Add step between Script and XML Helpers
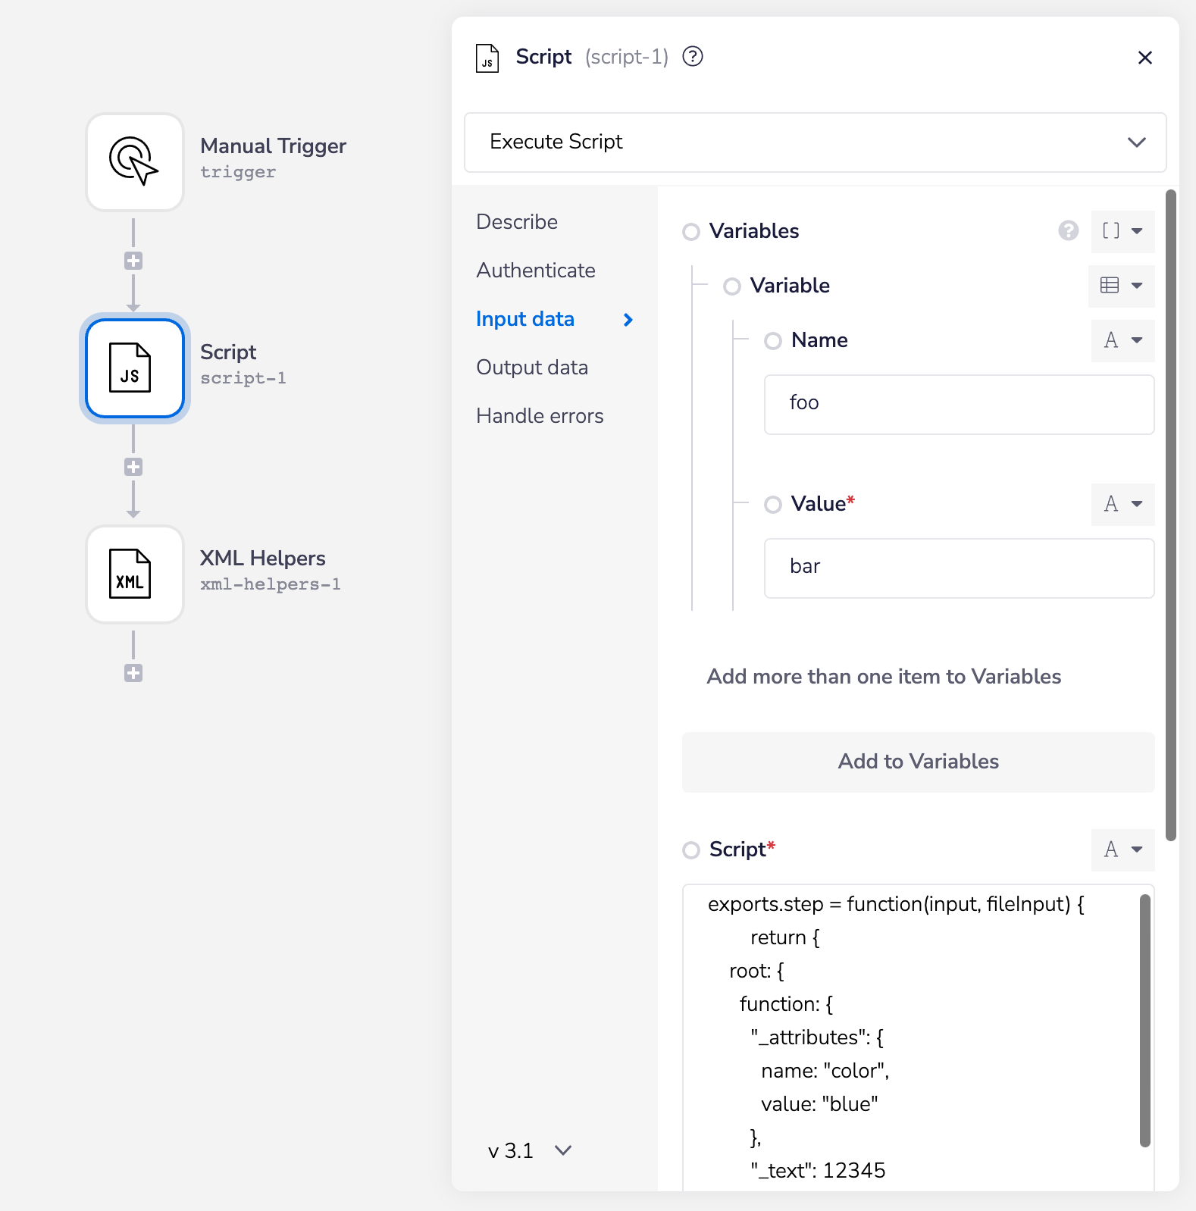Viewport: 1196px width, 1211px height. [133, 467]
